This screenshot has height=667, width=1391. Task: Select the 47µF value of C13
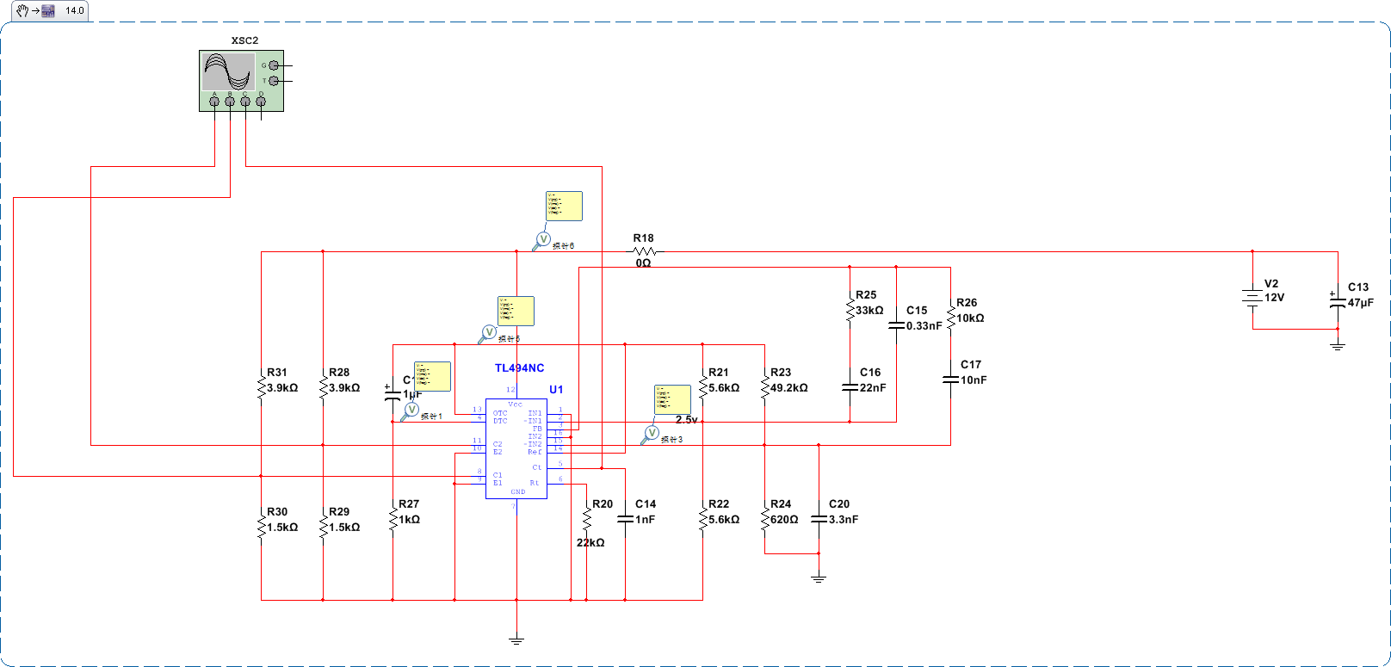[1361, 303]
